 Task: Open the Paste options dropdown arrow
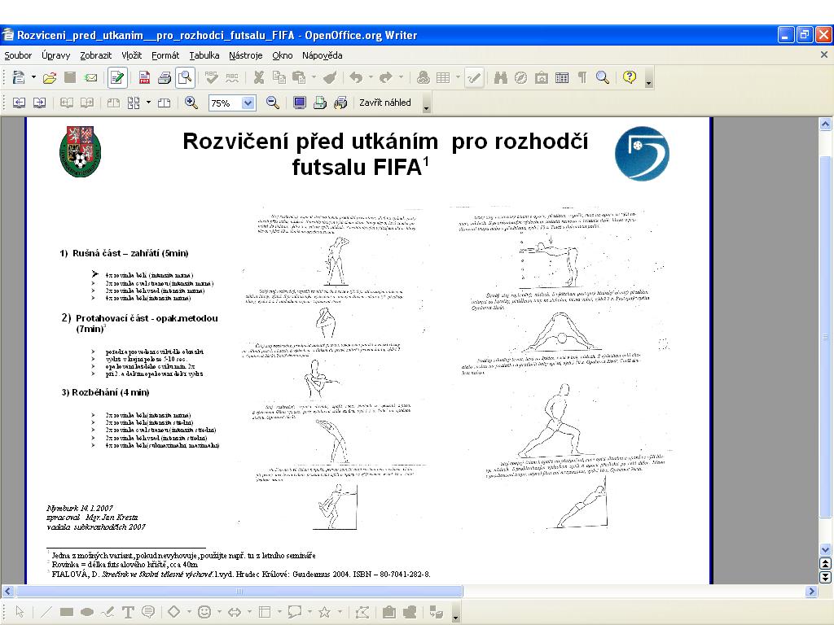pyautogui.click(x=314, y=77)
